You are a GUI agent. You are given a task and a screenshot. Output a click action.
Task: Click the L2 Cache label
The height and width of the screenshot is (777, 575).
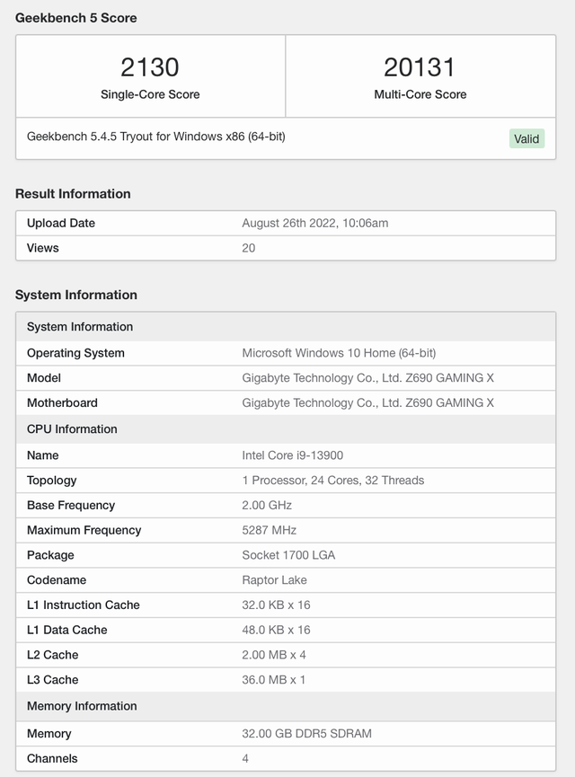[52, 655]
